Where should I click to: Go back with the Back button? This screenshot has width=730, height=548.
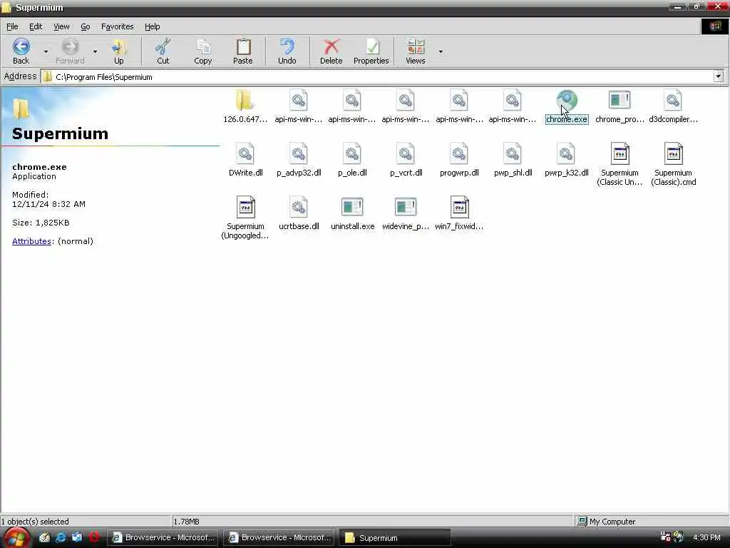coord(21,51)
